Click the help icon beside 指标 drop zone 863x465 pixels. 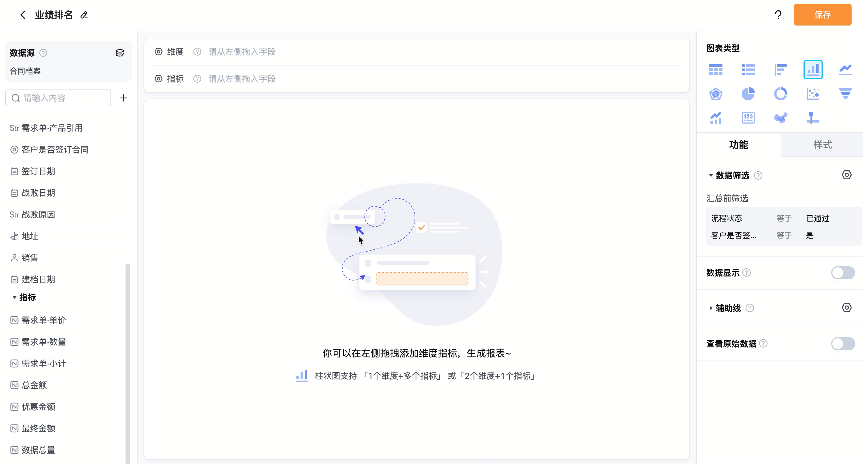(x=197, y=79)
